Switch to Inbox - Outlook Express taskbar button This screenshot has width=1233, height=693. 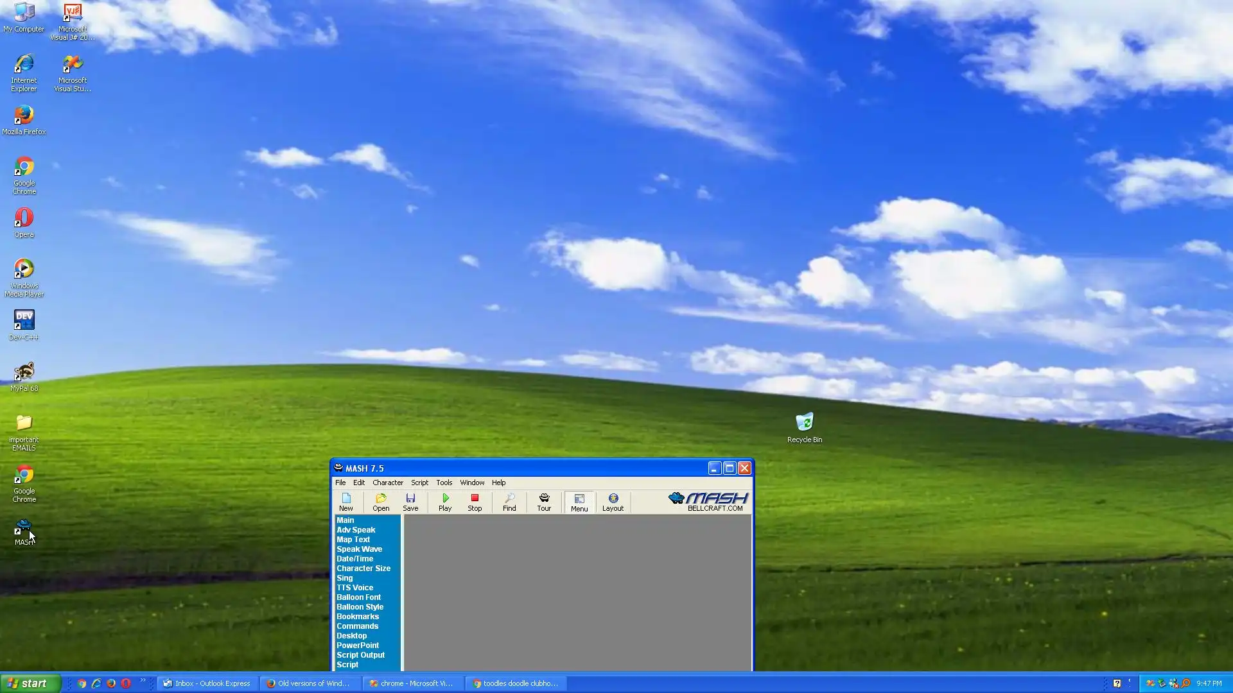point(207,683)
